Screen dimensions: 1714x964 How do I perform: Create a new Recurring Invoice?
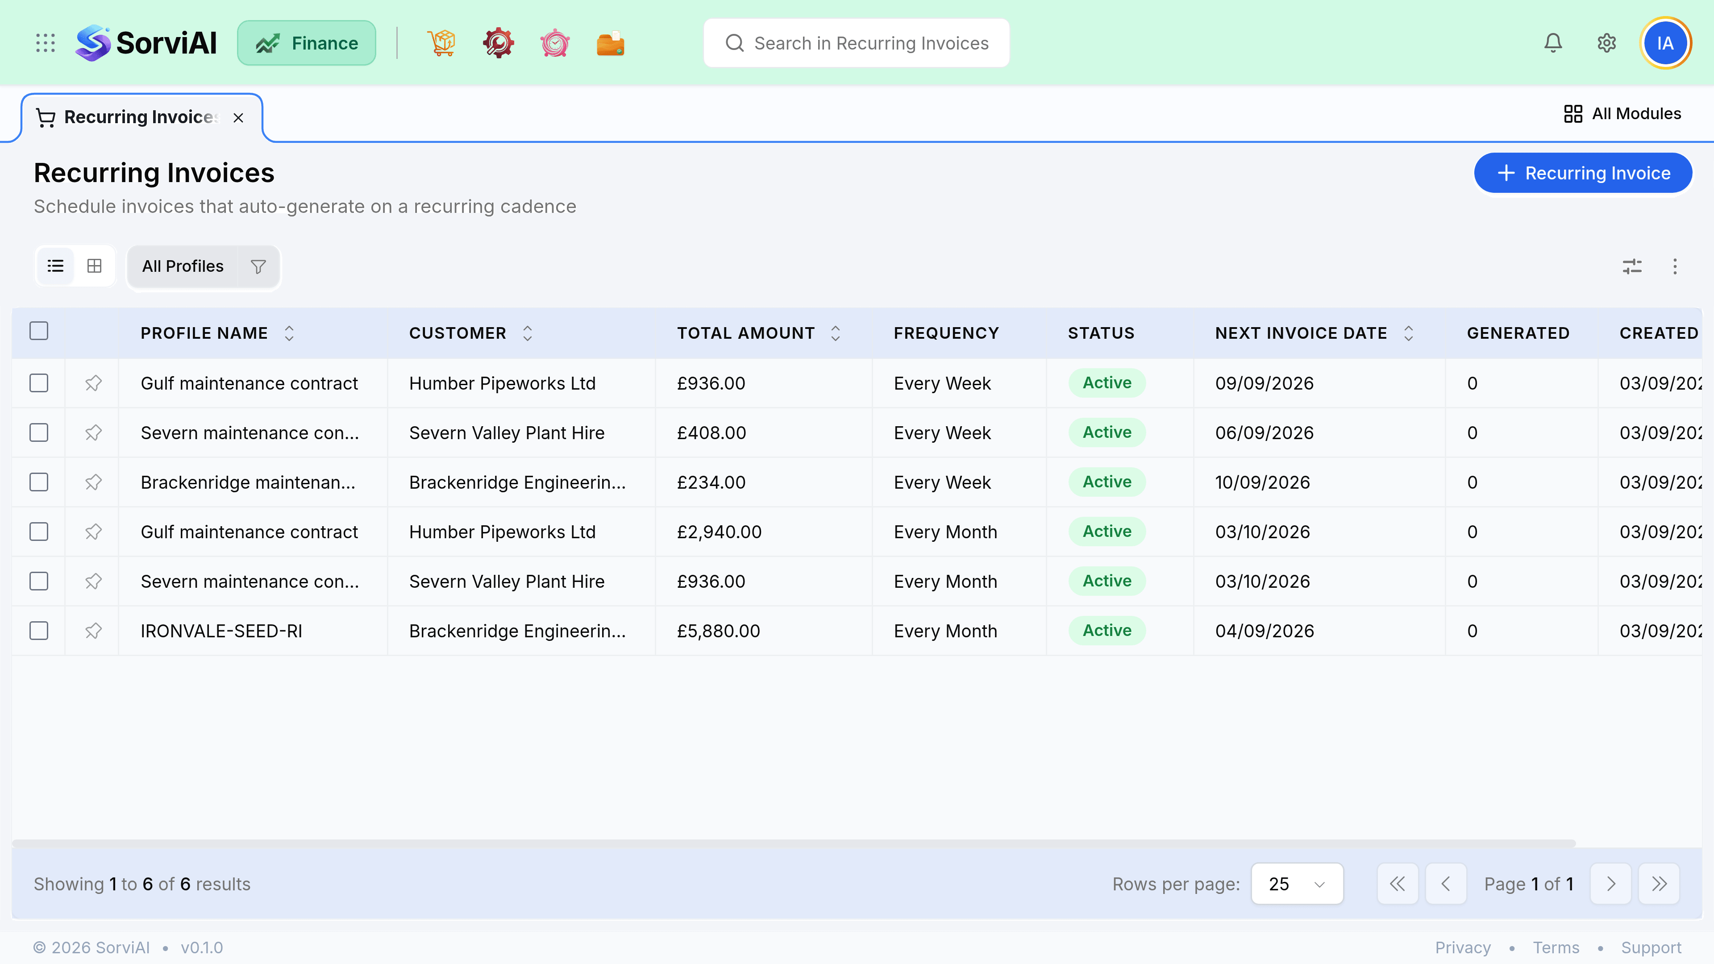pyautogui.click(x=1583, y=173)
